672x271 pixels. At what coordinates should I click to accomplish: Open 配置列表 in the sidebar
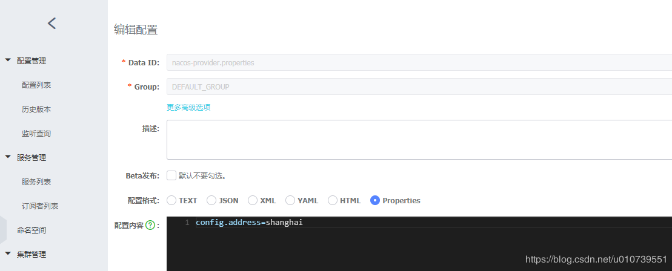[x=36, y=85]
